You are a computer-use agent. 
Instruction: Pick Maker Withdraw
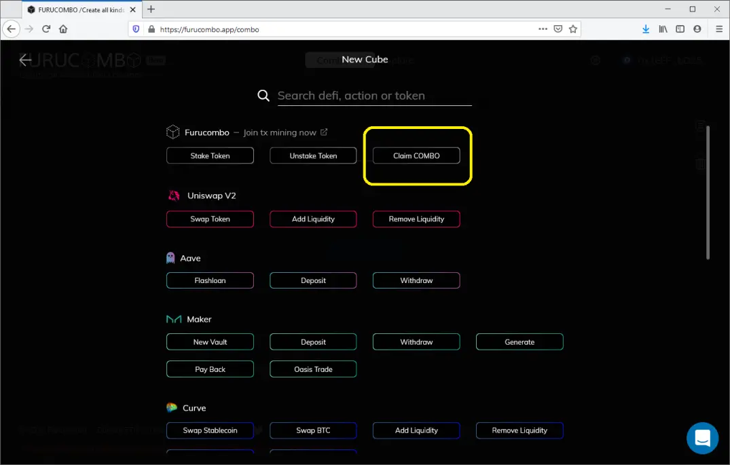(416, 341)
